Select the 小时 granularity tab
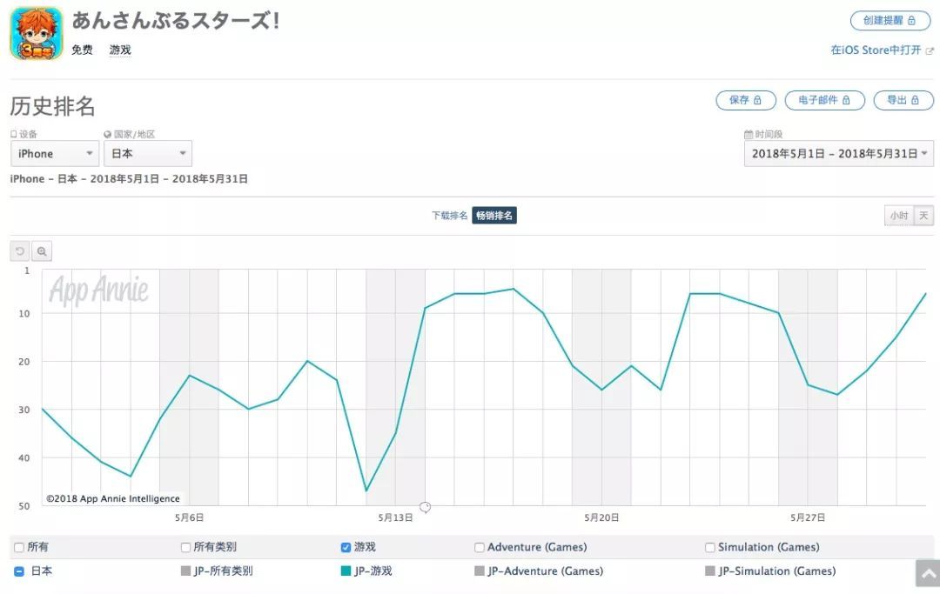The width and height of the screenshot is (940, 594). tap(898, 216)
